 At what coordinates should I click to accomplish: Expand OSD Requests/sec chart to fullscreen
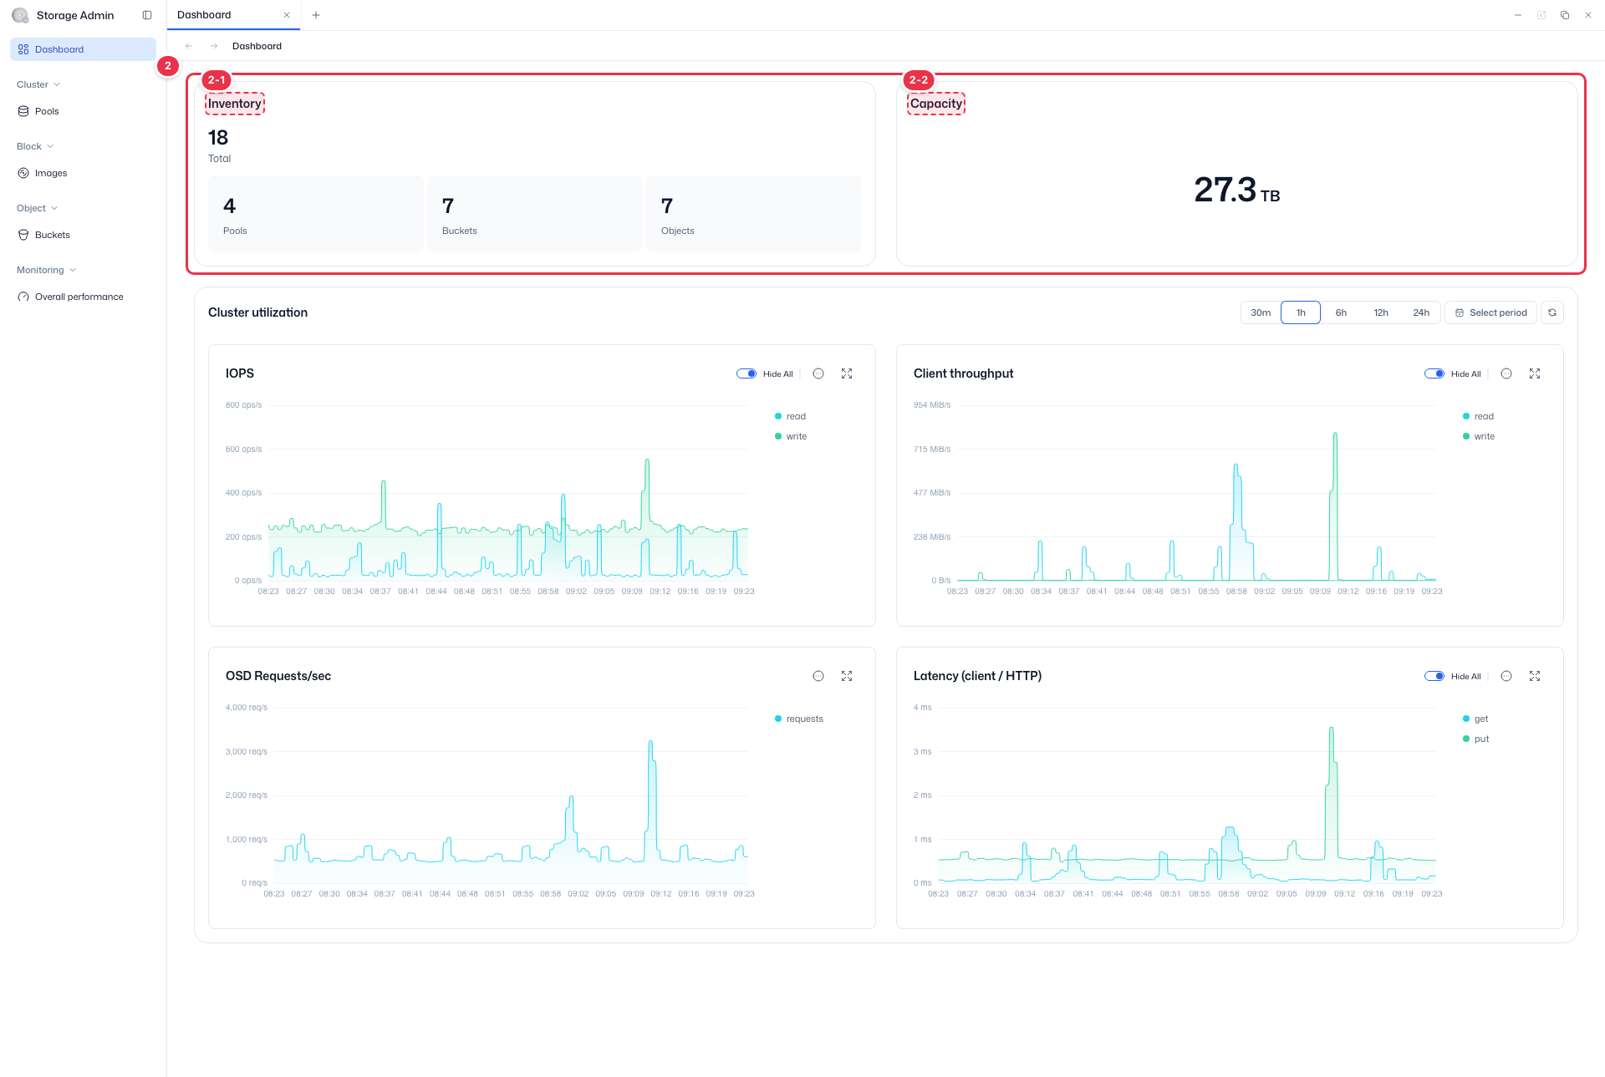(x=847, y=676)
